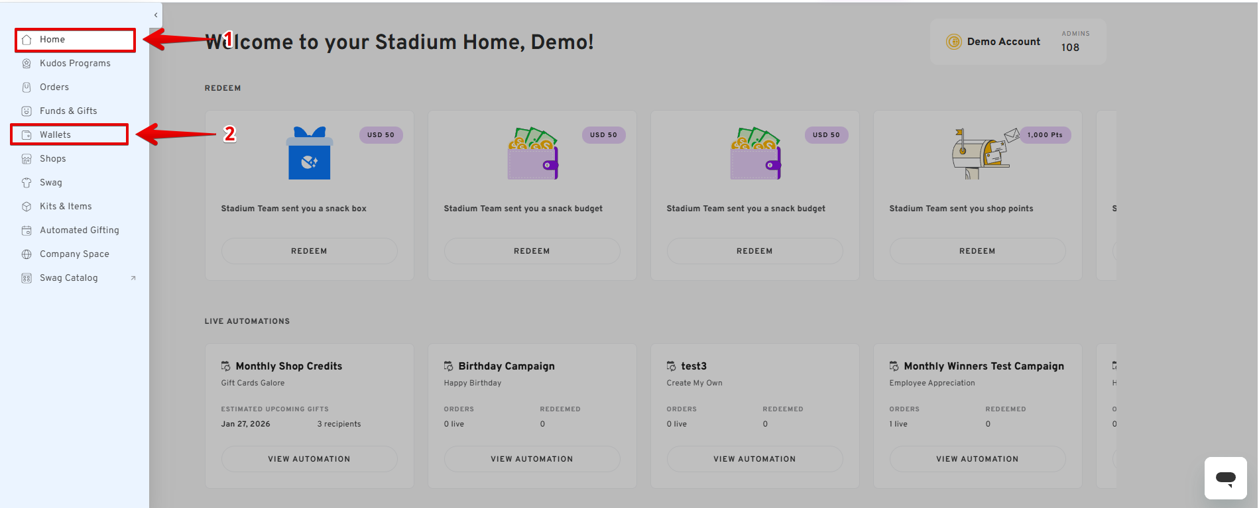Open the Monthly Winners Test Campaign title
This screenshot has width=1259, height=508.
(x=983, y=366)
